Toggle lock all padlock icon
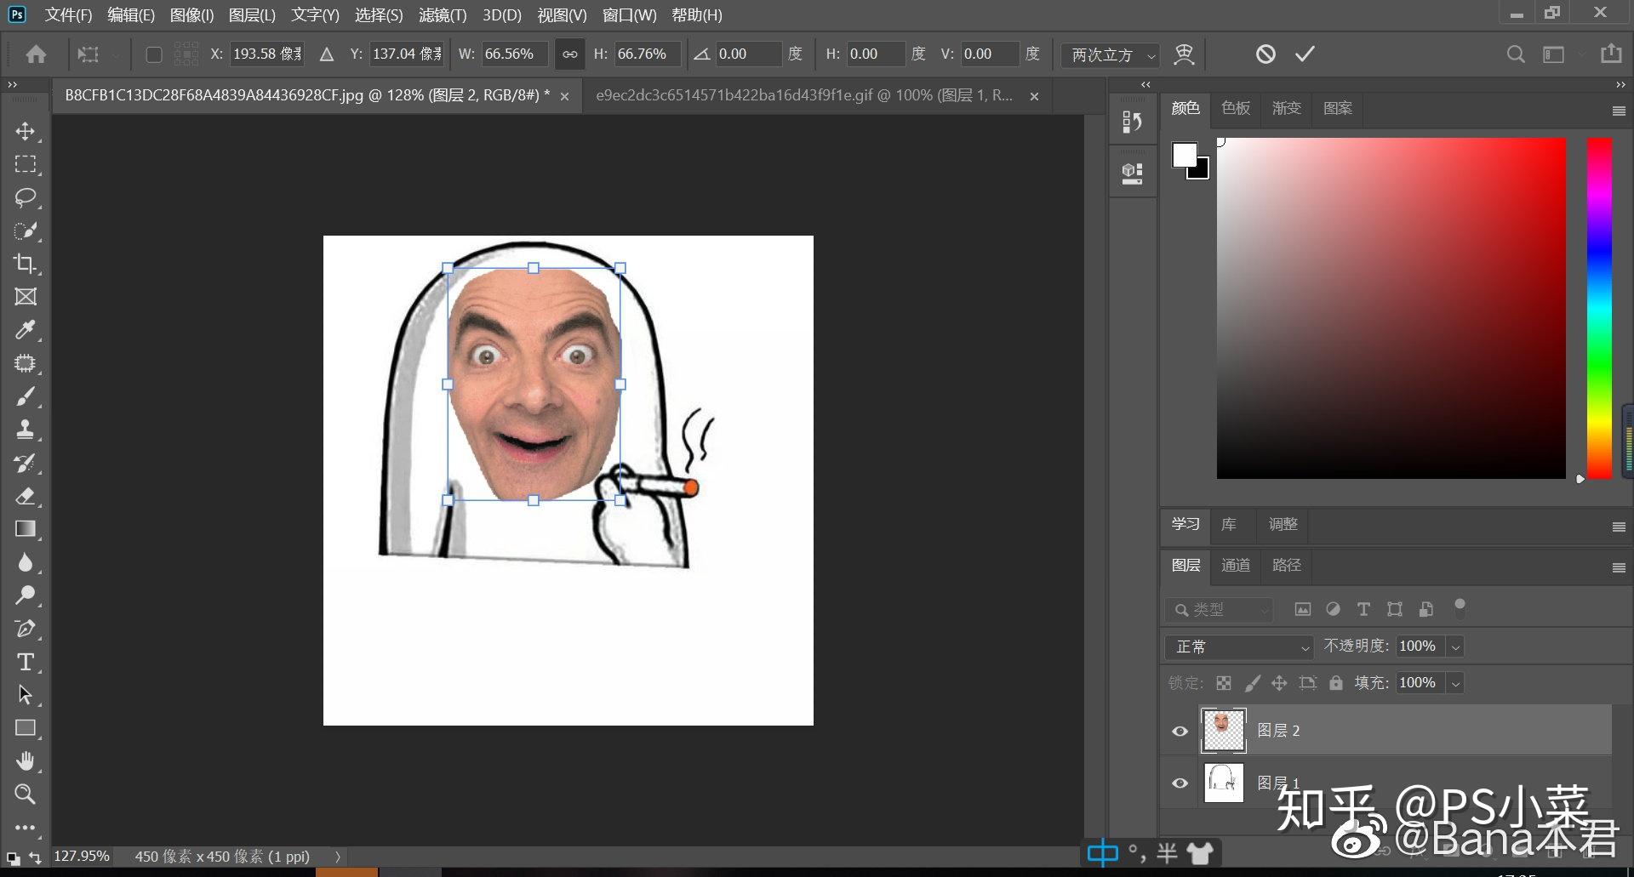 [x=1336, y=683]
